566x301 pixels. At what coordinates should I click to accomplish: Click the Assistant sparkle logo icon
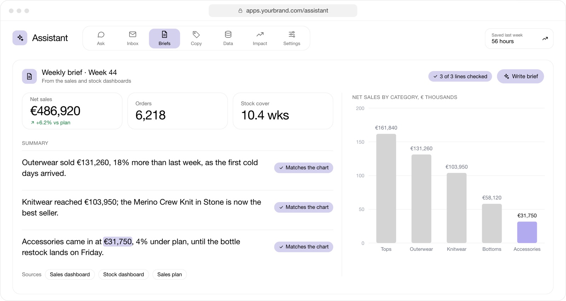tap(20, 38)
